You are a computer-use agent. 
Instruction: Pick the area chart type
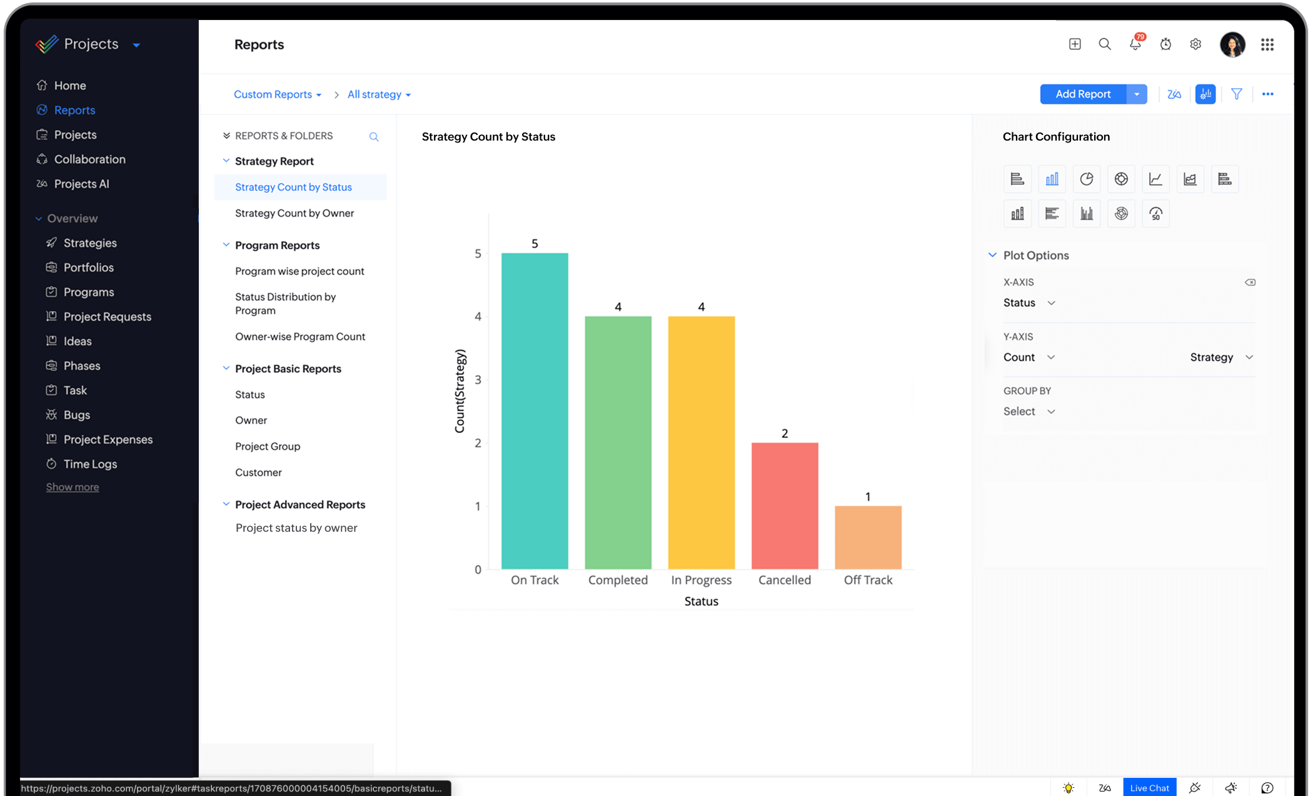pyautogui.click(x=1190, y=179)
